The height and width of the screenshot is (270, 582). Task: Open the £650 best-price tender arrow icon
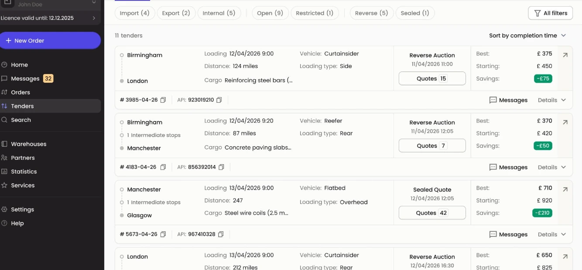(x=565, y=256)
